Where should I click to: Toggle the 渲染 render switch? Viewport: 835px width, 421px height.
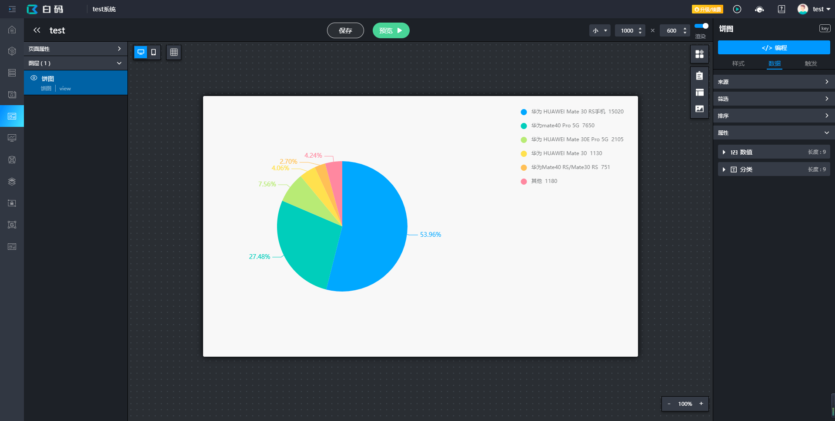pyautogui.click(x=701, y=26)
